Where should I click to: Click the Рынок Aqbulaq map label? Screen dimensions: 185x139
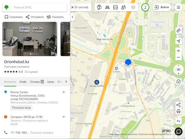[84, 124]
